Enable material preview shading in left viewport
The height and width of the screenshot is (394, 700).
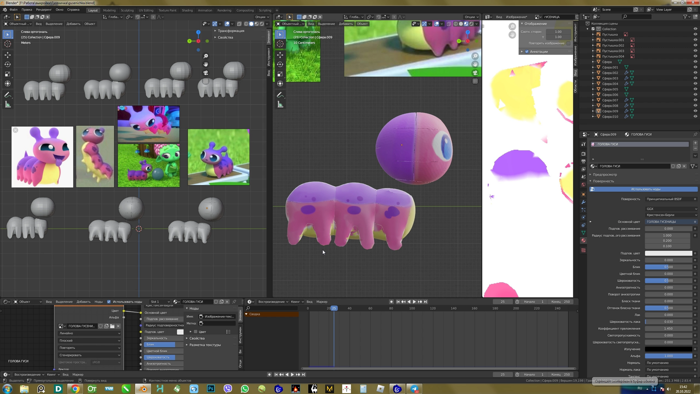(257, 24)
